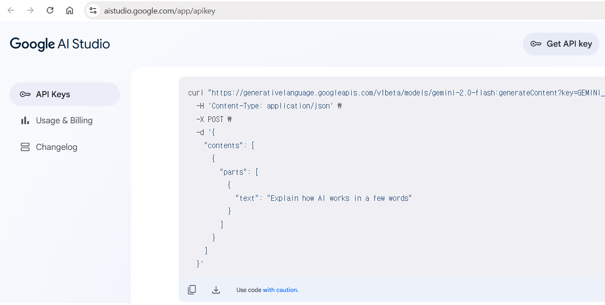605x305 pixels.
Task: Click the bar chart icon for Usage & Billing
Action: (x=25, y=121)
